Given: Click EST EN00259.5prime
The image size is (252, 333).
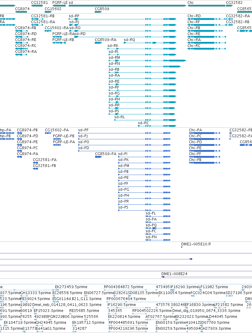Looking at the screenshot, I should 171,329.
